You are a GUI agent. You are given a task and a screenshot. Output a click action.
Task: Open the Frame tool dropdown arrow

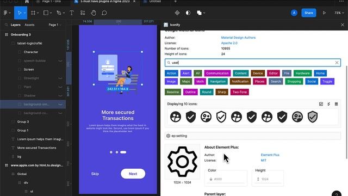[x=38, y=13]
